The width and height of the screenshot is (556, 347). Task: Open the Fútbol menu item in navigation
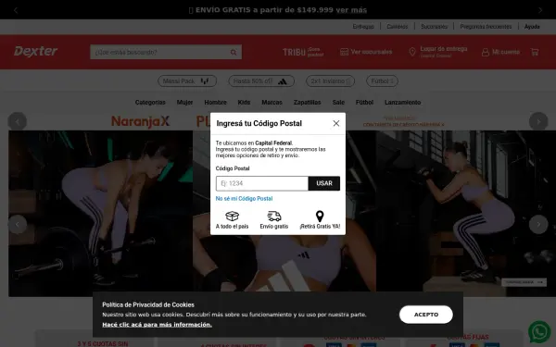point(364,103)
